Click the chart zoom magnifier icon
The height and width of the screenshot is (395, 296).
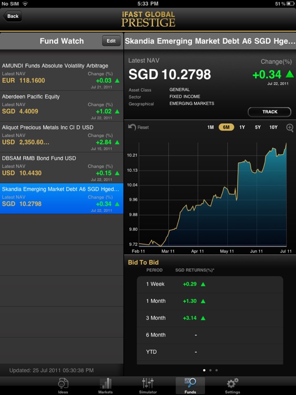[x=290, y=128]
